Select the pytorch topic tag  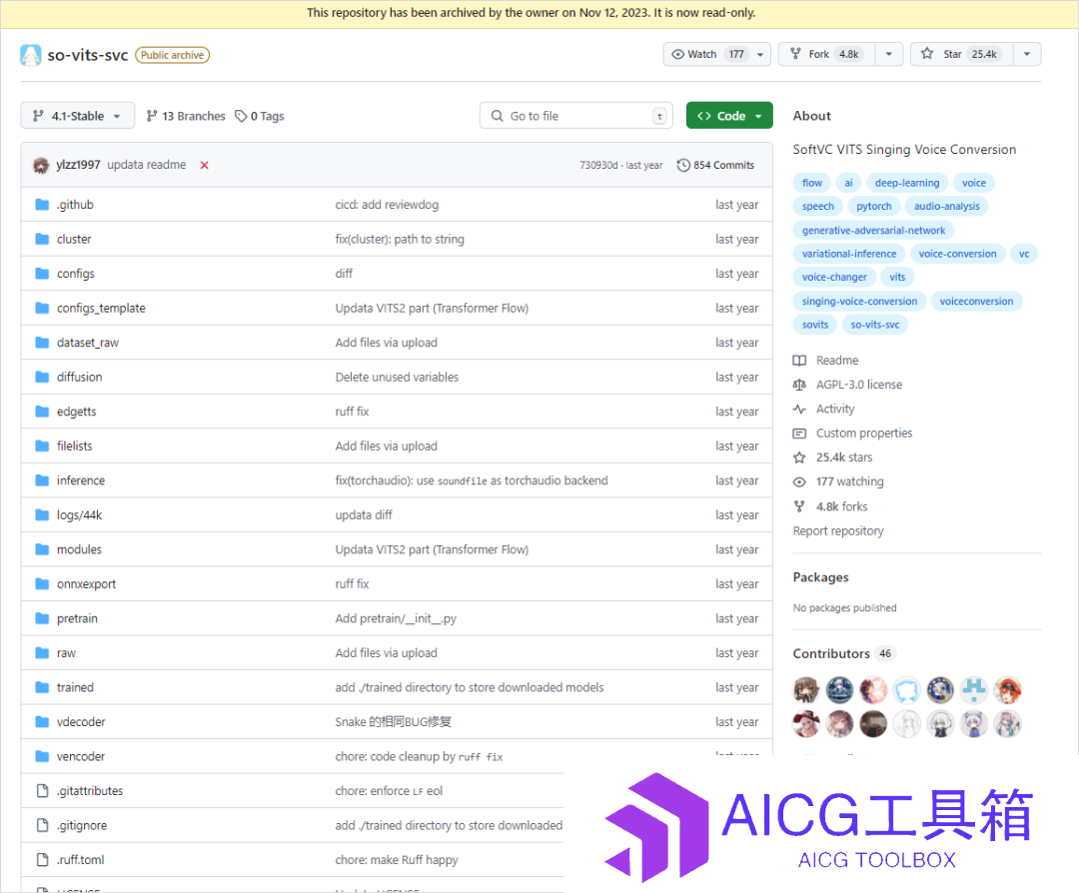tap(874, 207)
